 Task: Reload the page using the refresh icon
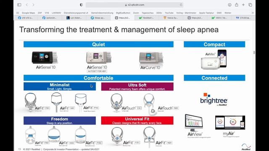(181, 5)
